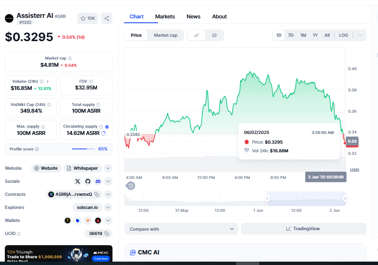Viewport: 378px width, 265px height.
Task: Open the Compare with dropdown
Action: [182, 229]
